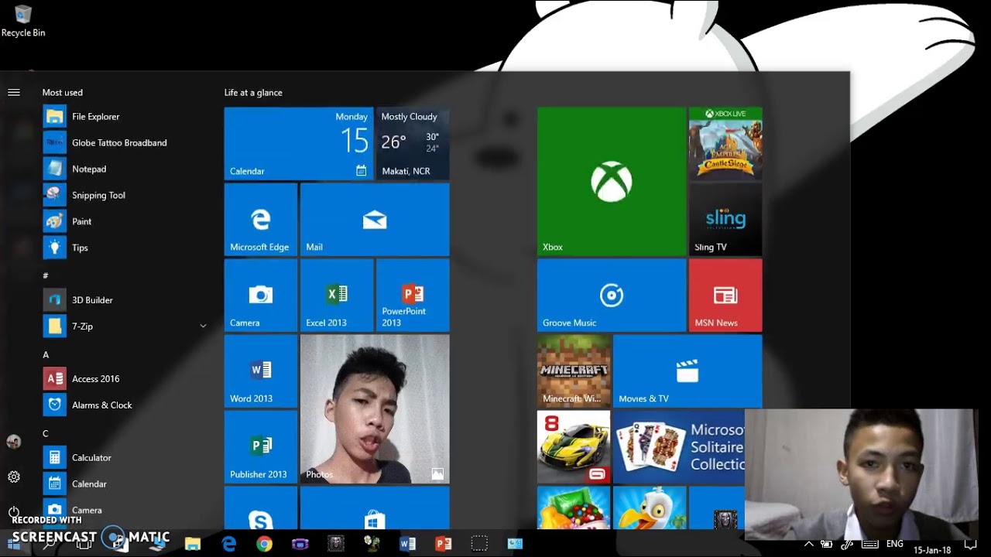This screenshot has width=991, height=557.
Task: Open the Movies & TV tile
Action: [x=688, y=371]
